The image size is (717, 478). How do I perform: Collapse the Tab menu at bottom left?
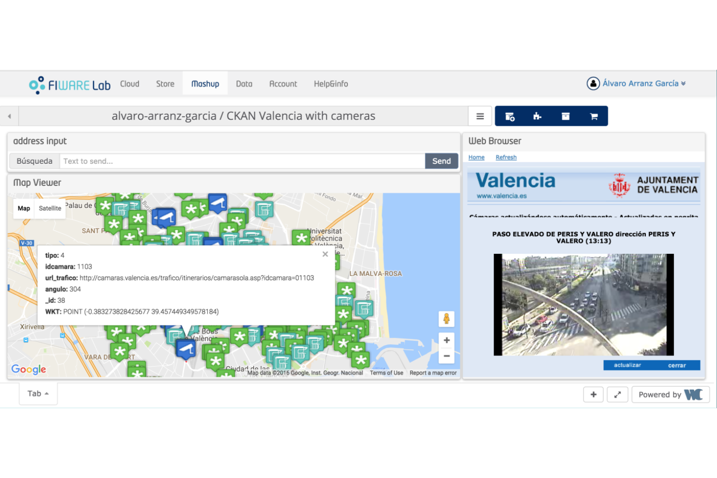(x=38, y=393)
